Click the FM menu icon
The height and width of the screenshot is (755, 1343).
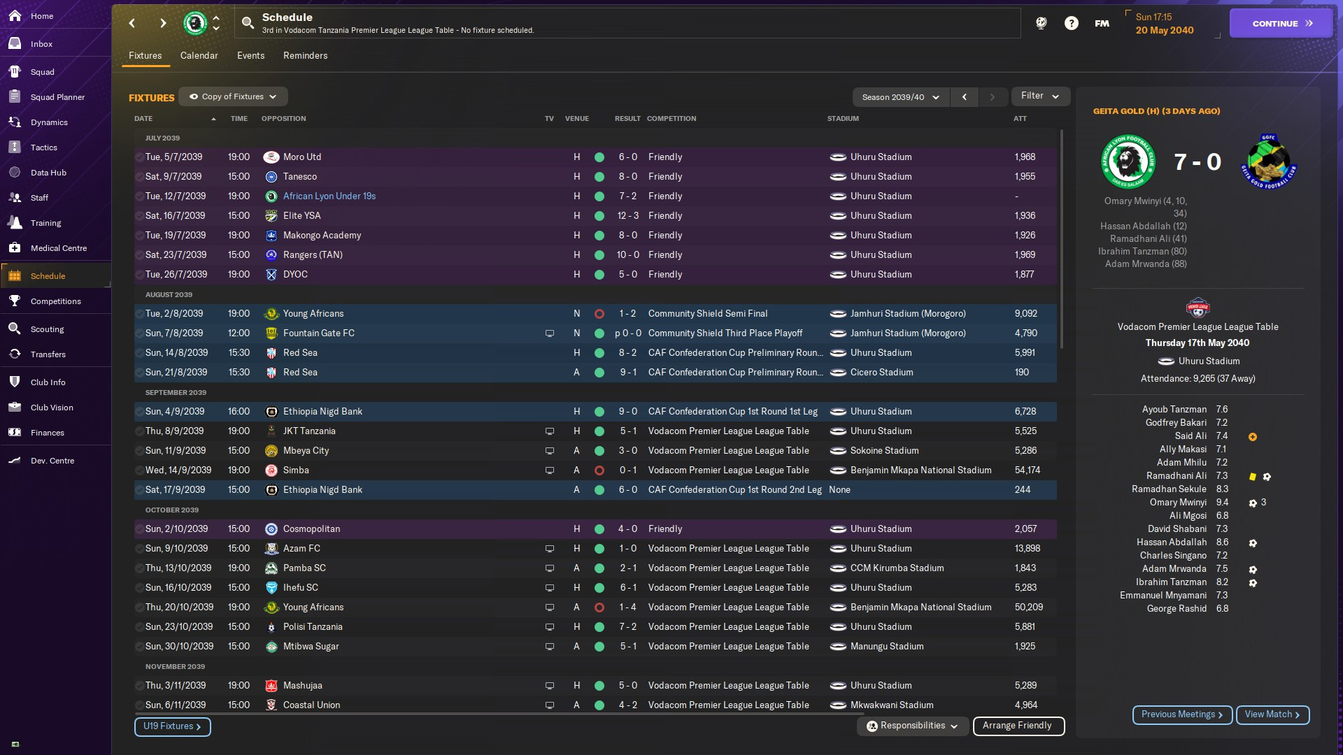[1102, 23]
